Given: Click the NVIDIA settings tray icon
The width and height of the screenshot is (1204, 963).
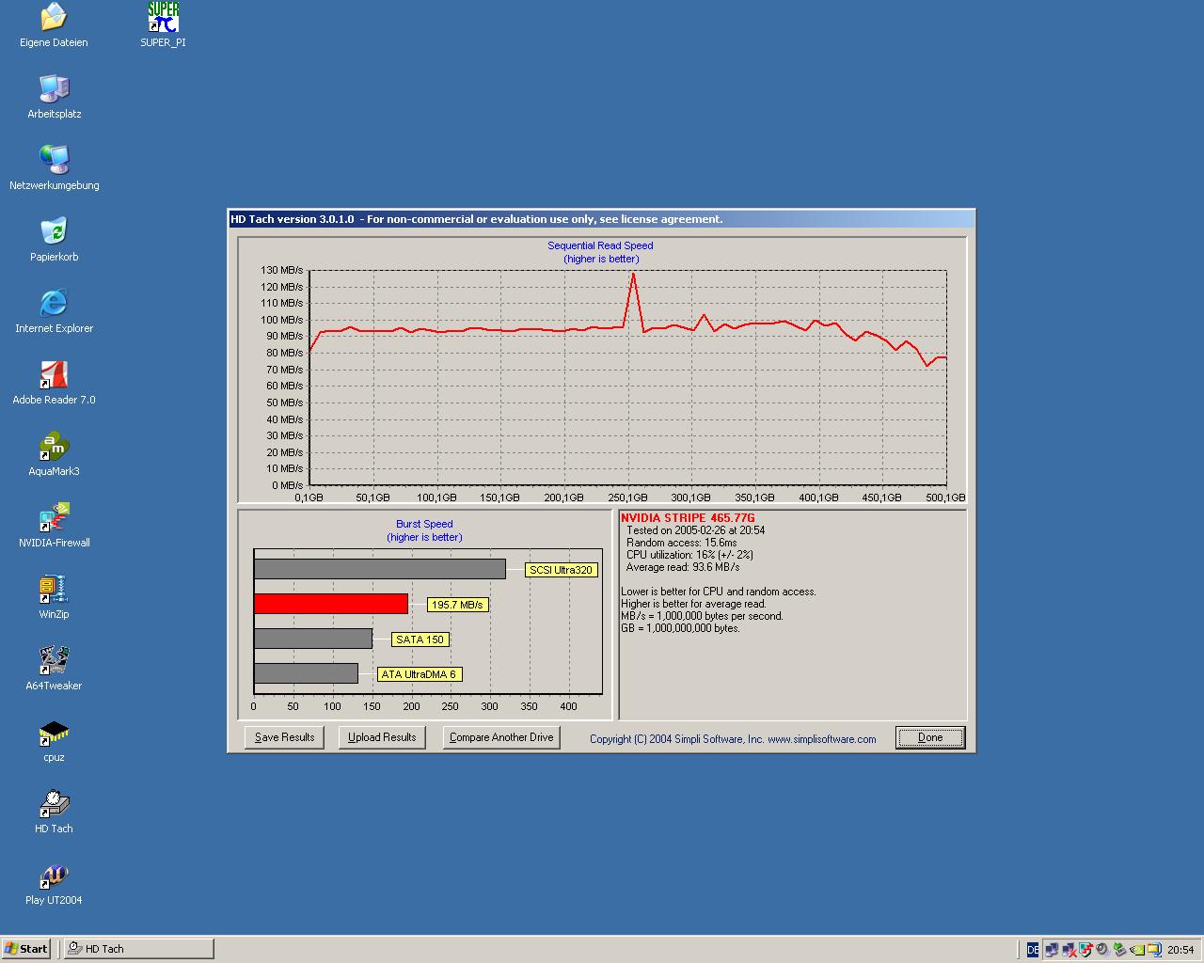Looking at the screenshot, I should (1137, 950).
